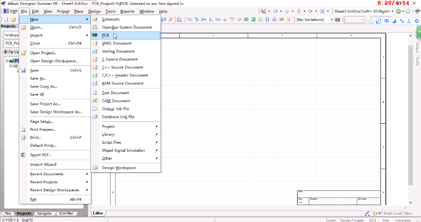The width and height of the screenshot is (421, 222).
Task: Switch to the Files panel tab
Action: click(x=8, y=214)
